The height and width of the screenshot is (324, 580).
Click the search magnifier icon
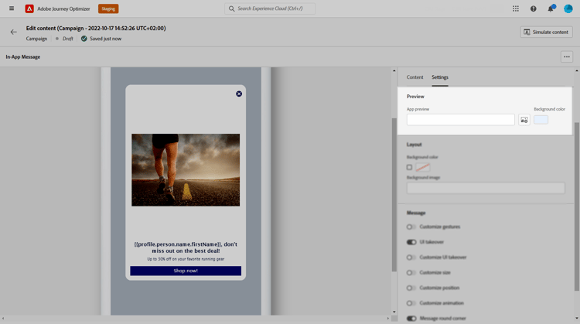click(231, 9)
